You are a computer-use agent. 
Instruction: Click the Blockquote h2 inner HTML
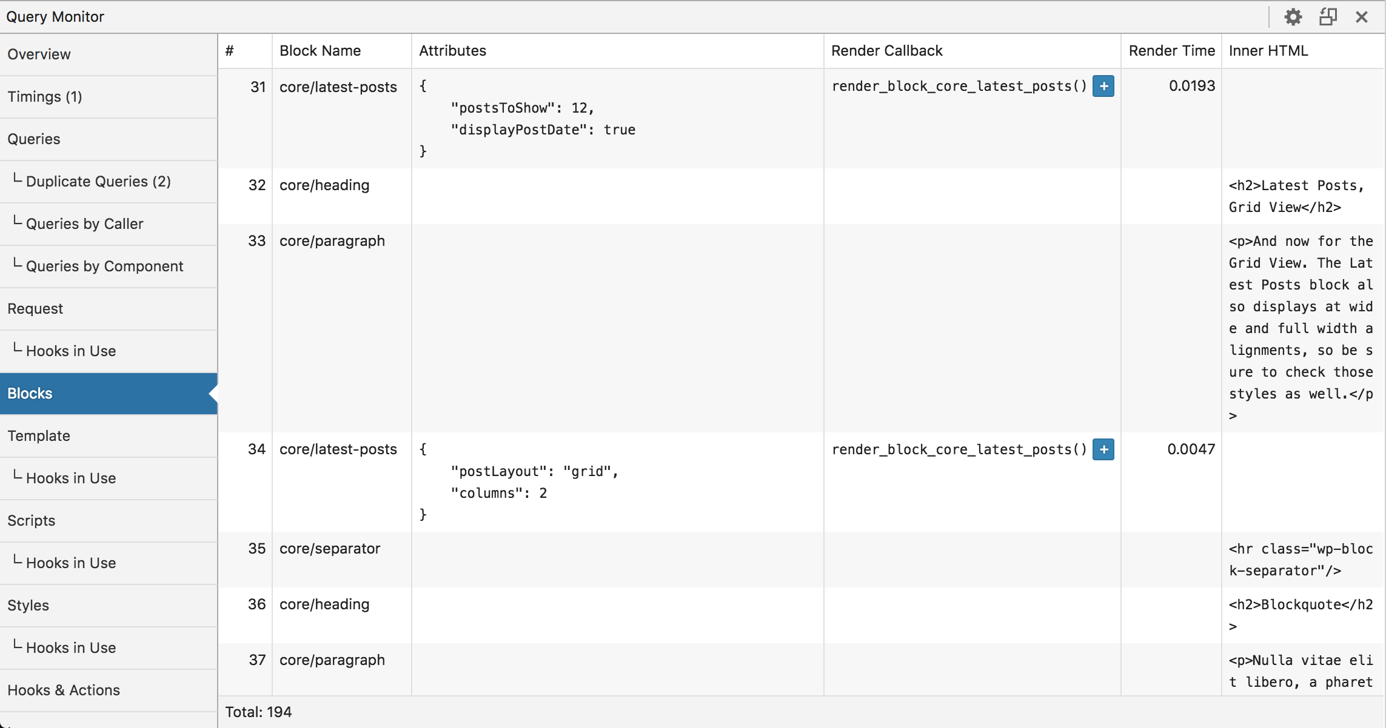(1301, 615)
